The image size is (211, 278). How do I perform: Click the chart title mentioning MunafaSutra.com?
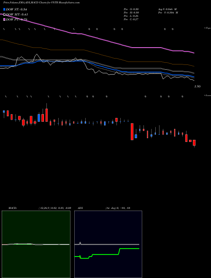coord(41,3)
